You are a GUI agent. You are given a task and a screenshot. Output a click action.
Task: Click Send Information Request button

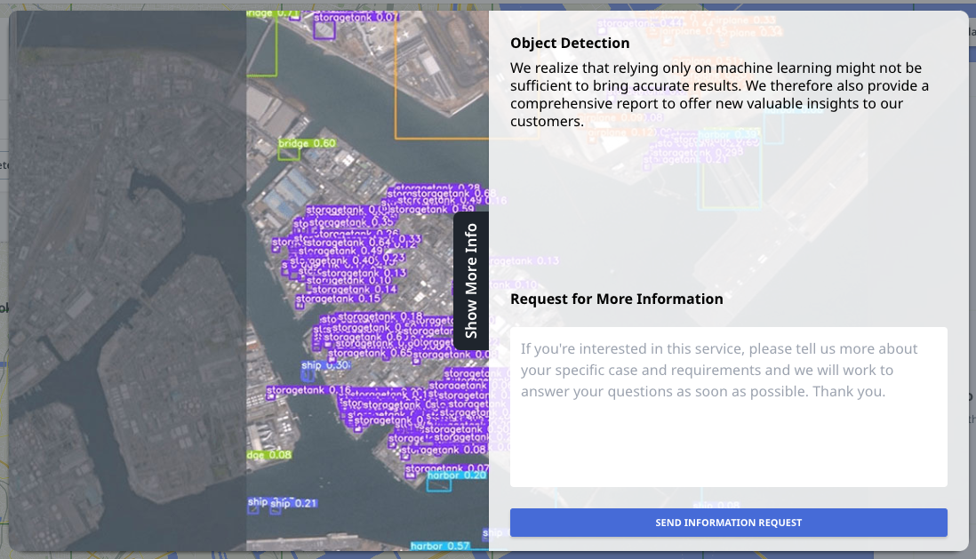coord(728,523)
